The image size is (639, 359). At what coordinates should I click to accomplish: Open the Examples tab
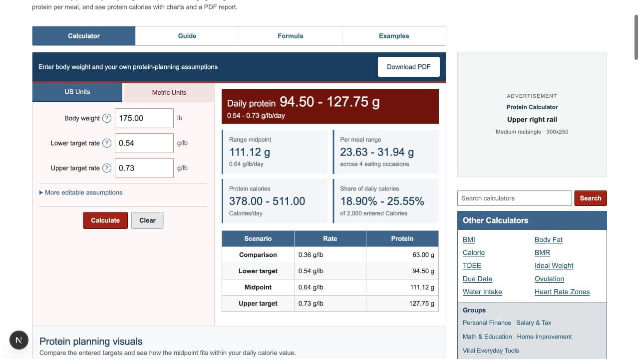(394, 36)
